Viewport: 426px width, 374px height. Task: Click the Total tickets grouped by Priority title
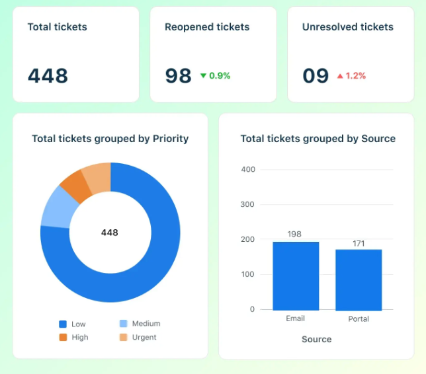point(110,139)
